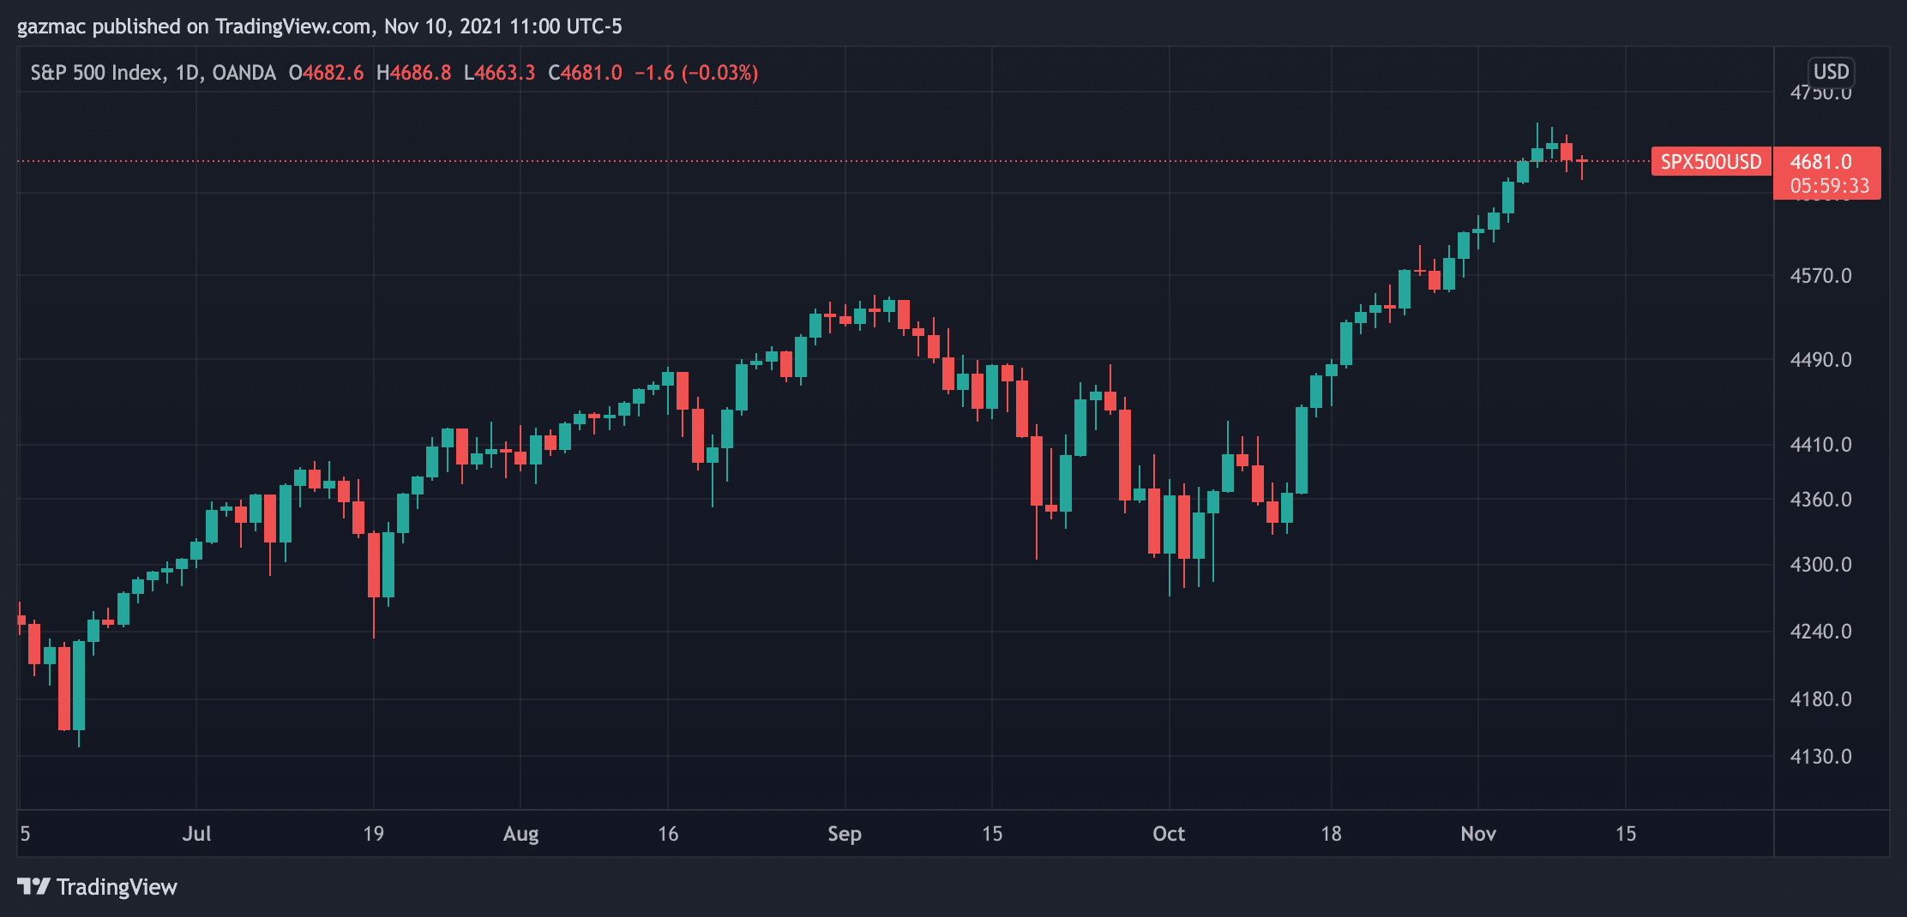The image size is (1907, 917).
Task: Click the high value H4686.8
Action: pyautogui.click(x=413, y=73)
